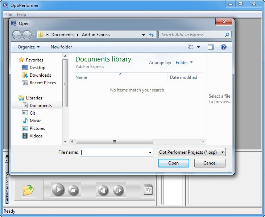Click the OptiPerformer app icon in the title bar

click(5, 5)
